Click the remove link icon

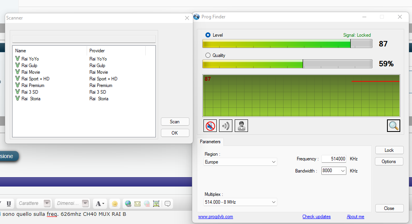(x=147, y=204)
